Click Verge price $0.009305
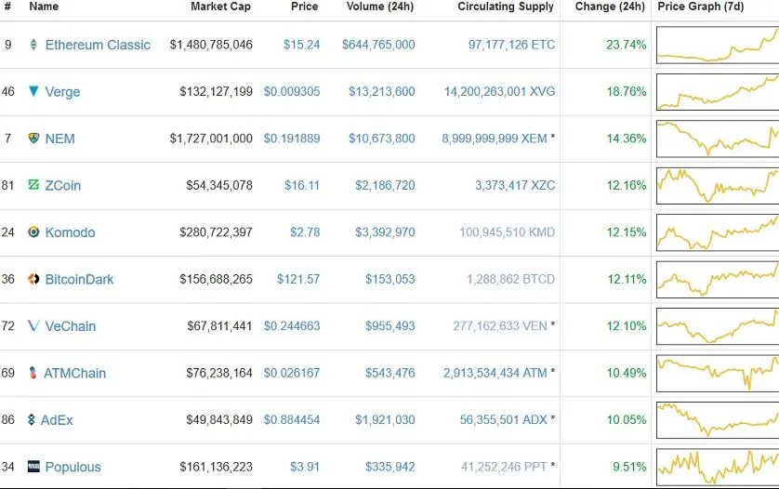 click(292, 91)
